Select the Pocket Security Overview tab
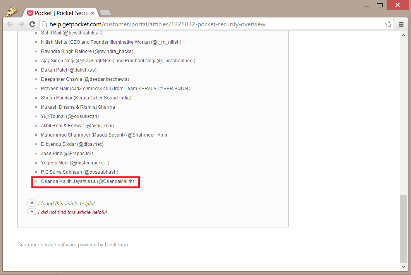 tap(58, 13)
